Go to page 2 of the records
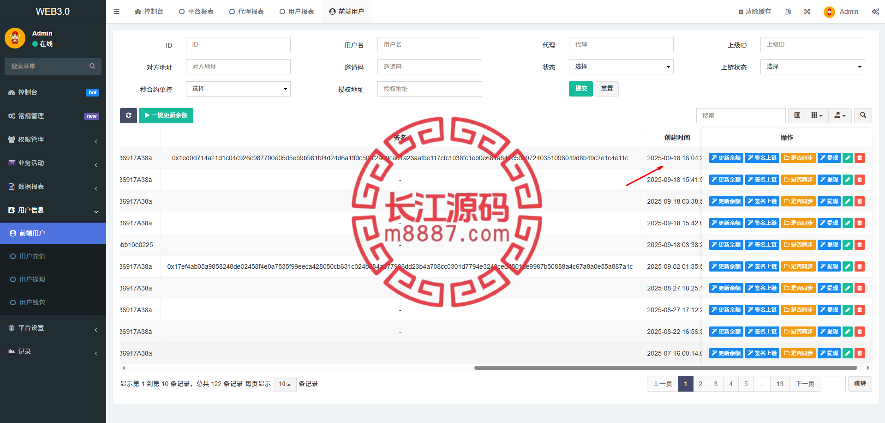 point(700,384)
